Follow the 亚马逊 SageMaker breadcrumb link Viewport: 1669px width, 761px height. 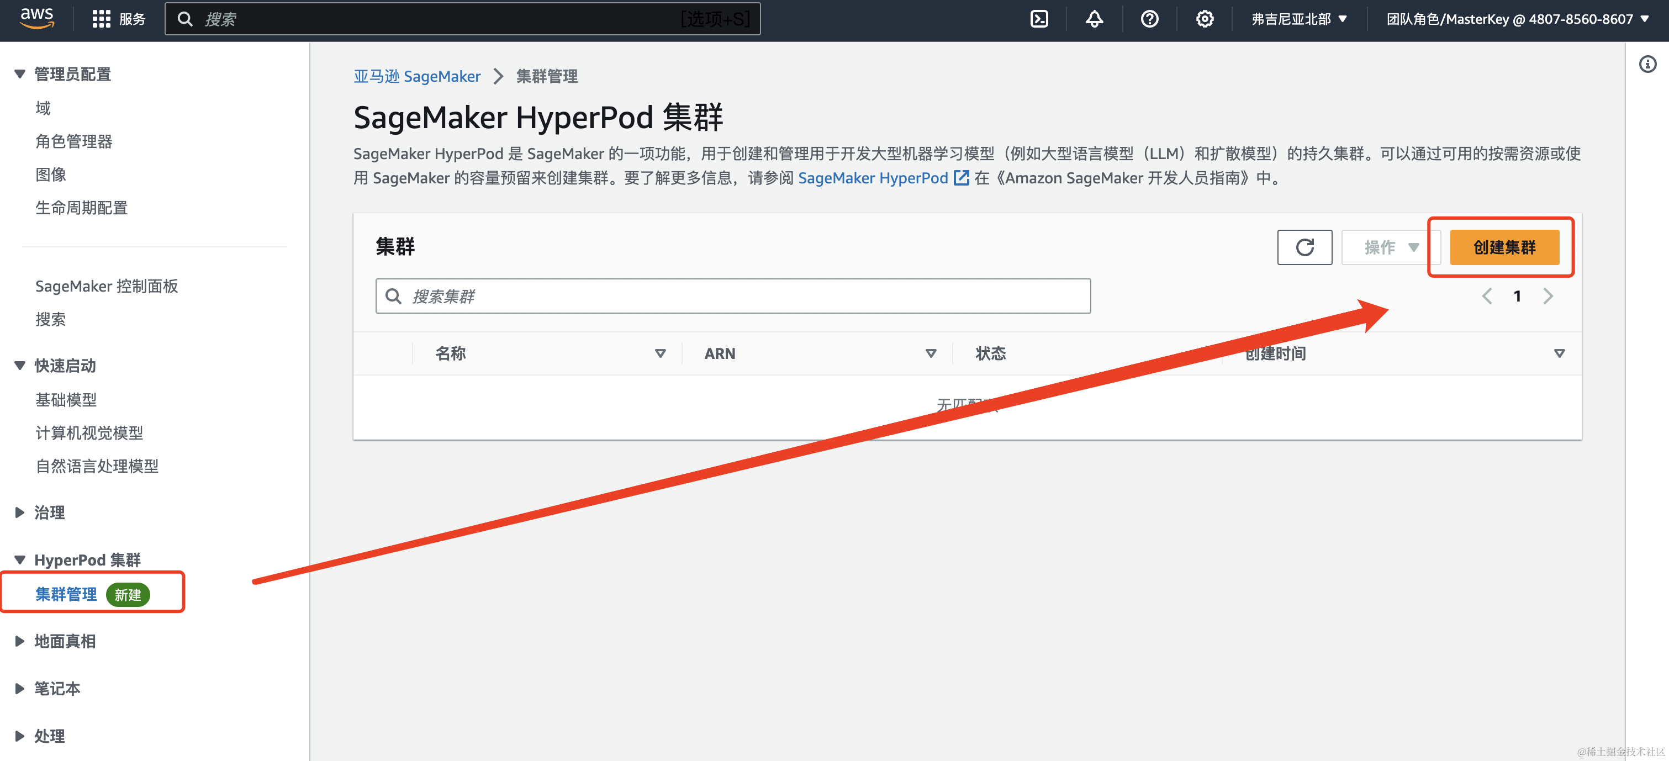coord(418,76)
